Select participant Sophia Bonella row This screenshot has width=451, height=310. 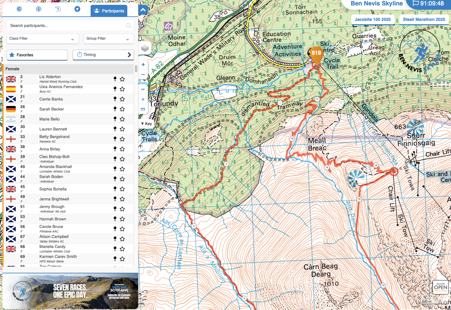tap(68, 189)
